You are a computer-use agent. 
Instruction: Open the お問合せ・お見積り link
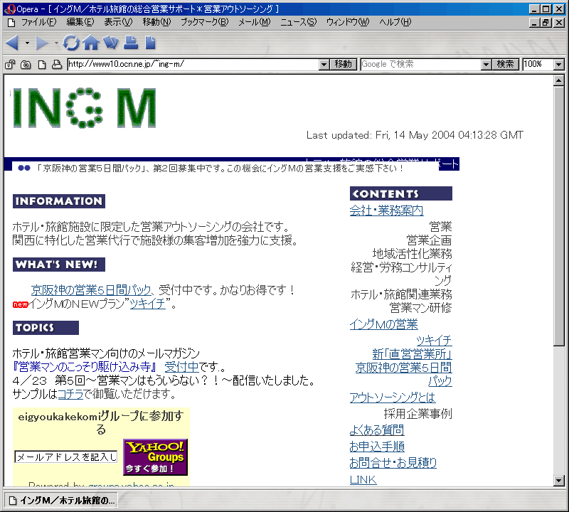pos(393,463)
